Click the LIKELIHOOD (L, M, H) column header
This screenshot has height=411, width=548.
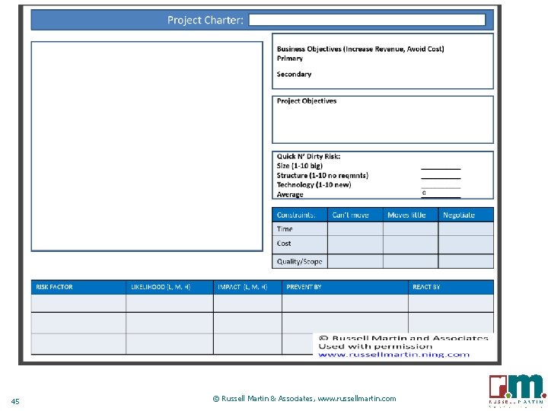[x=170, y=287]
